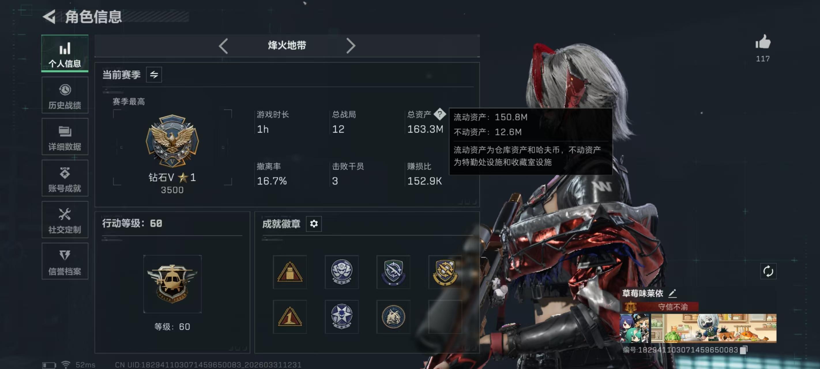Select the 钻石V rank emblem
820x369 pixels.
[172, 141]
